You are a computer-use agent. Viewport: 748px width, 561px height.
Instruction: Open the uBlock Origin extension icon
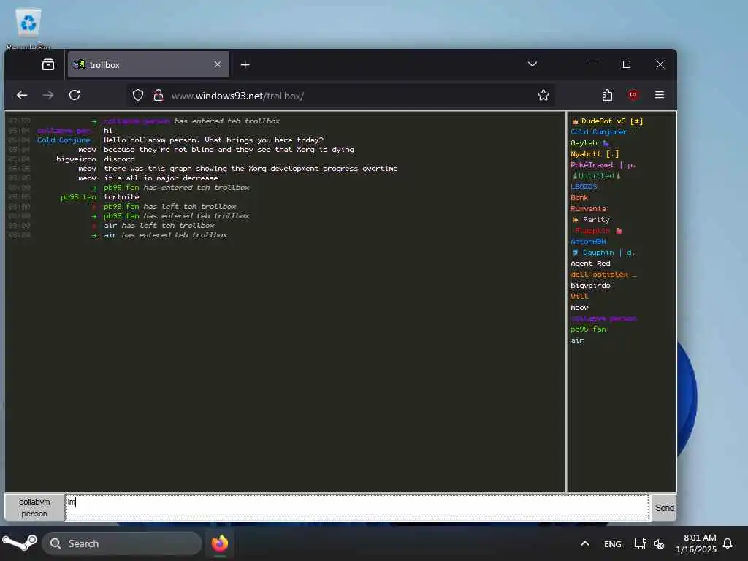(x=633, y=95)
